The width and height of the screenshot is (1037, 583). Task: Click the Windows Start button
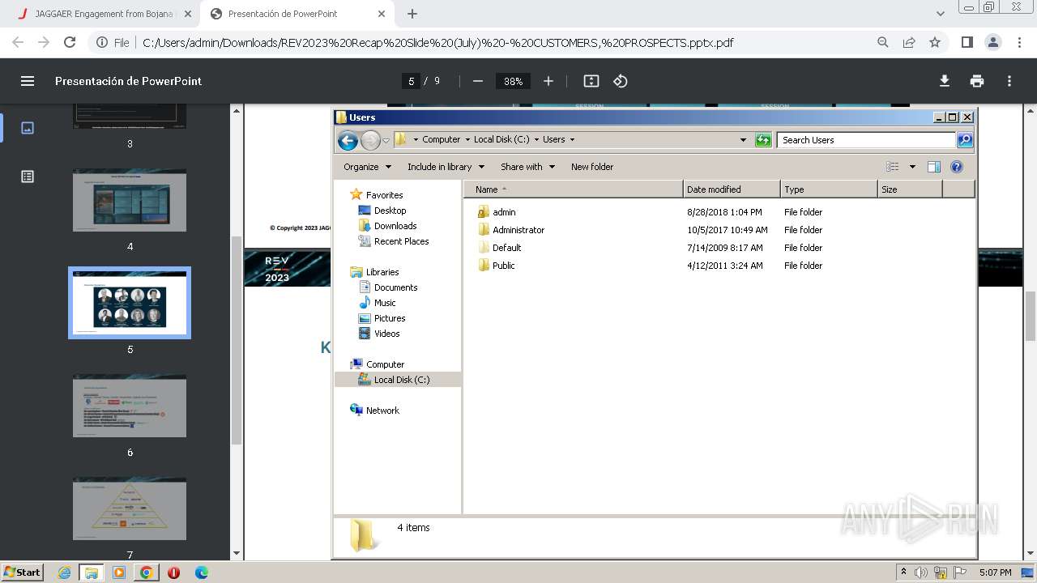(22, 572)
